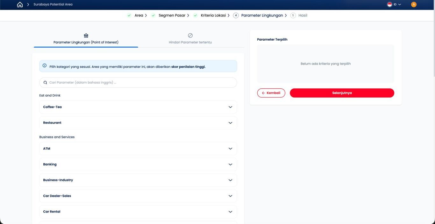Click the info icon in the blue notice
This screenshot has width=435, height=224.
[x=45, y=66]
